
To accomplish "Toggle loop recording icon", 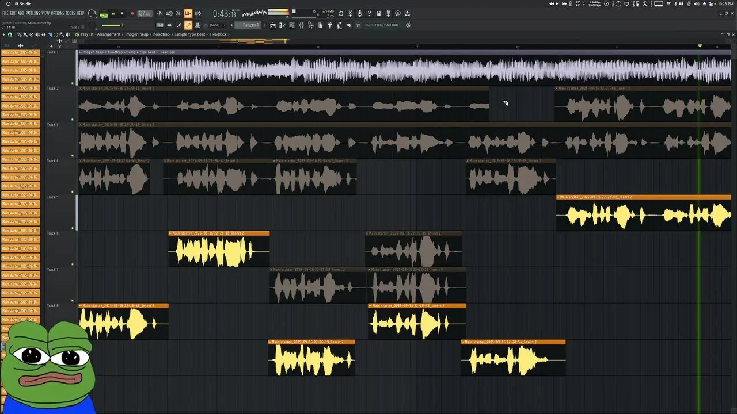I will point(197,13).
